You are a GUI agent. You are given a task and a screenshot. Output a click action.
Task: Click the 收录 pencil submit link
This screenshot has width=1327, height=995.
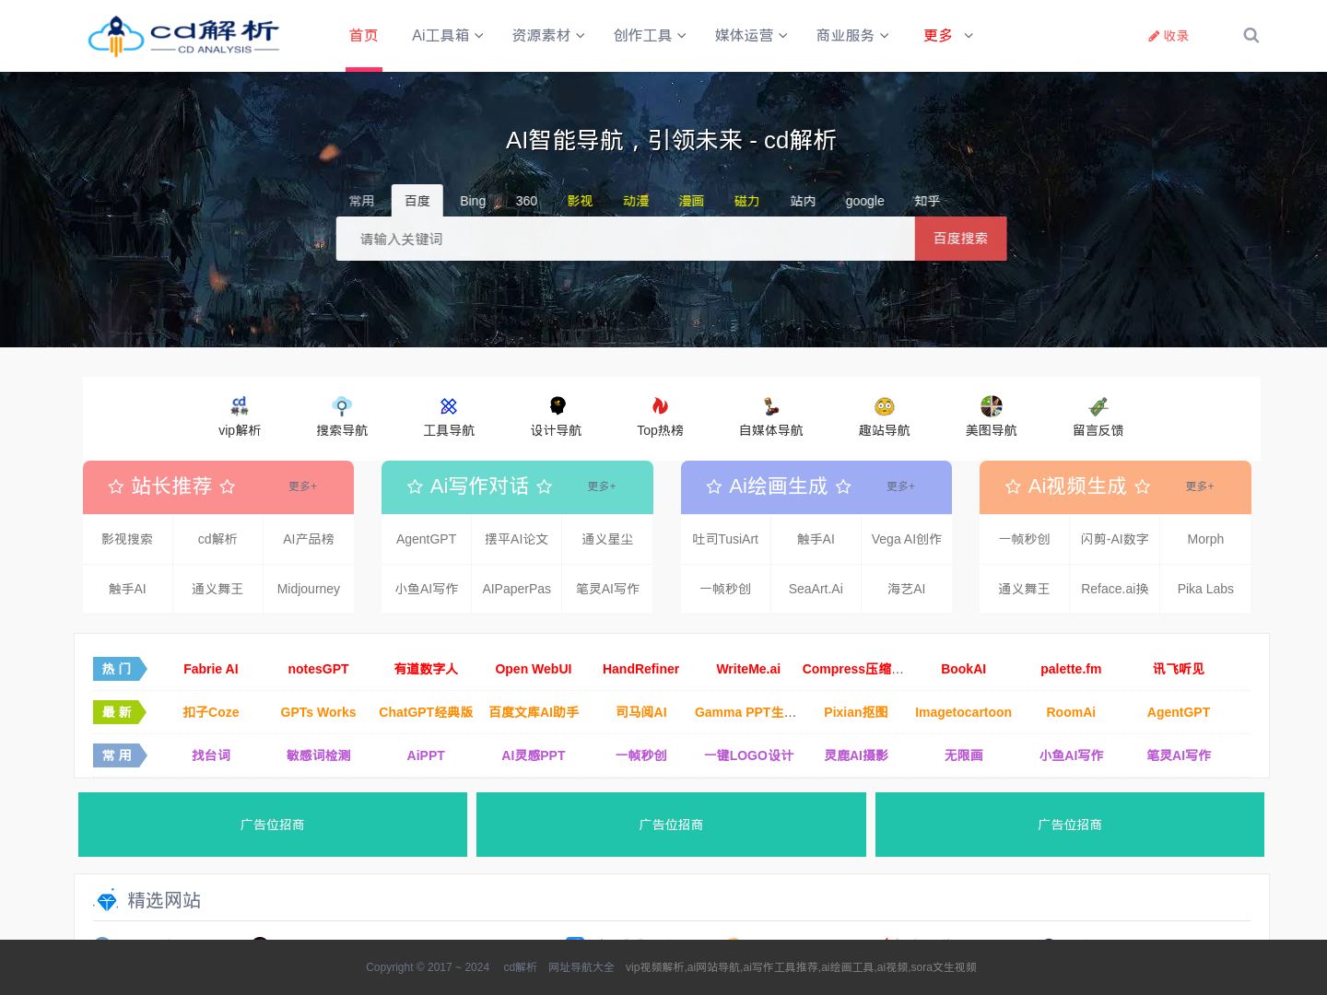1168,36
